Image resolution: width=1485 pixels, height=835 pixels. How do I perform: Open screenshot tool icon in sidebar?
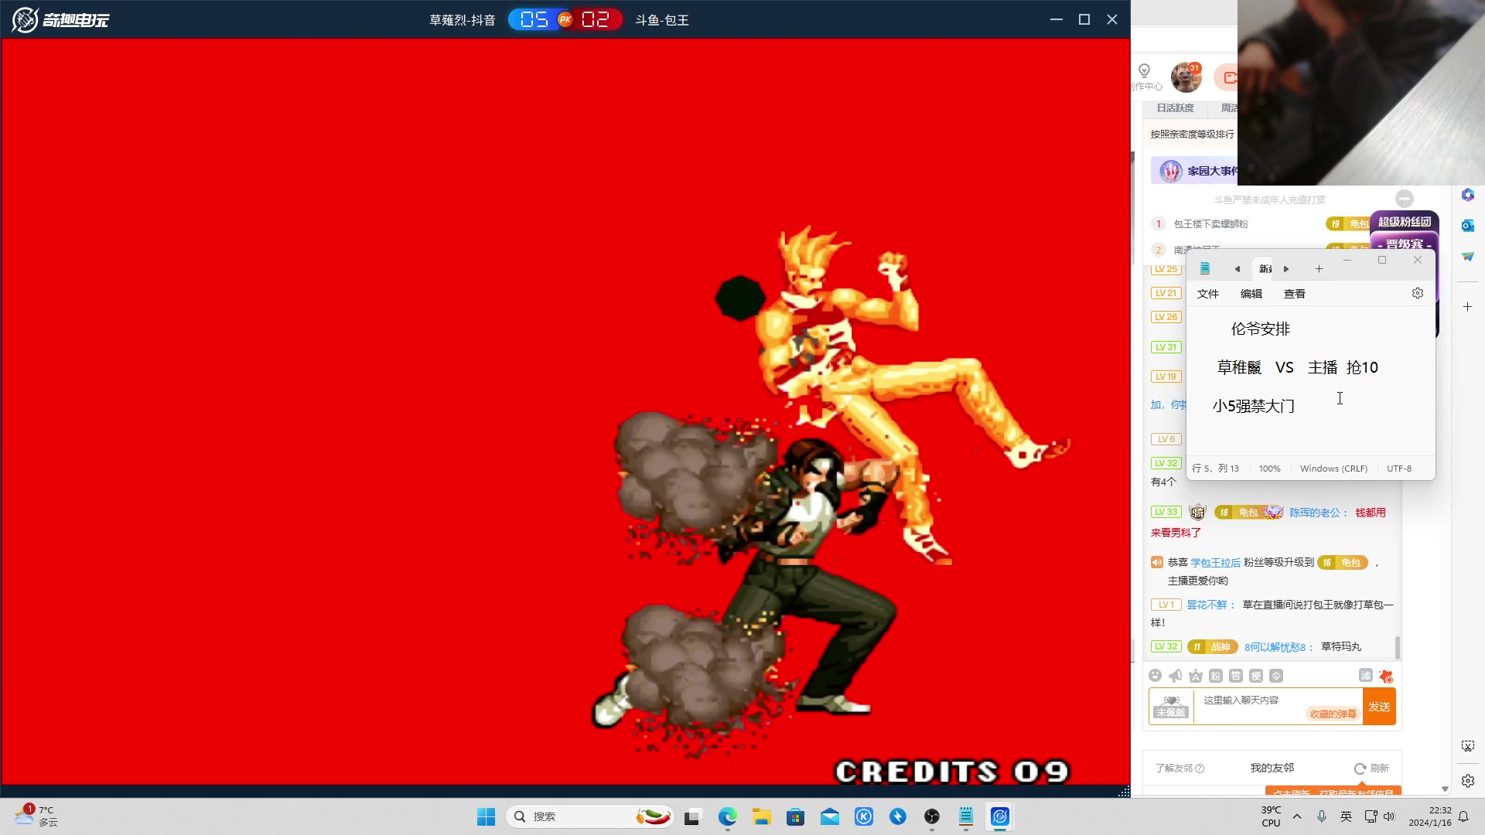coord(1467,746)
